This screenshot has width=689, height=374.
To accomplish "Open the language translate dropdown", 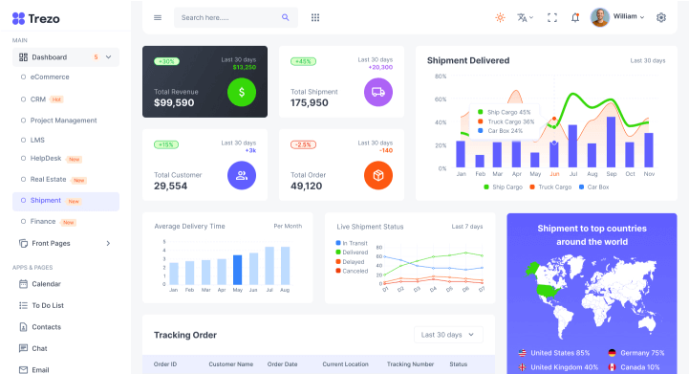I will tap(525, 17).
